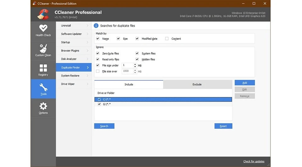Toggle the File size over checkbox
This screenshot has height=167, width=302.
pyautogui.click(x=98, y=72)
